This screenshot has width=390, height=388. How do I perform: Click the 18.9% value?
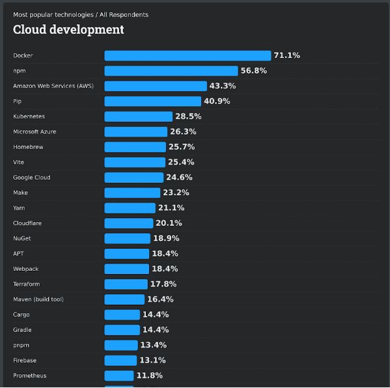tap(166, 238)
